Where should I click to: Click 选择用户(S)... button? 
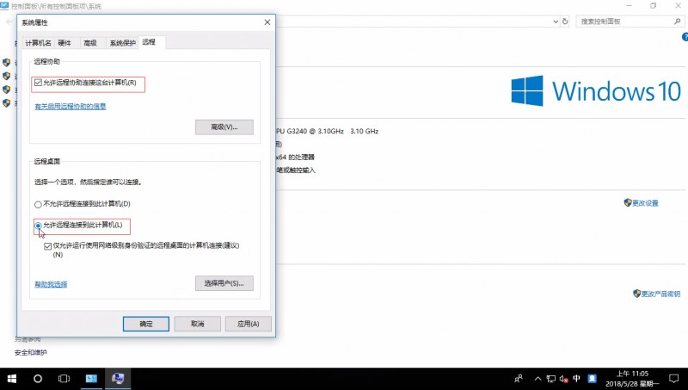click(224, 283)
